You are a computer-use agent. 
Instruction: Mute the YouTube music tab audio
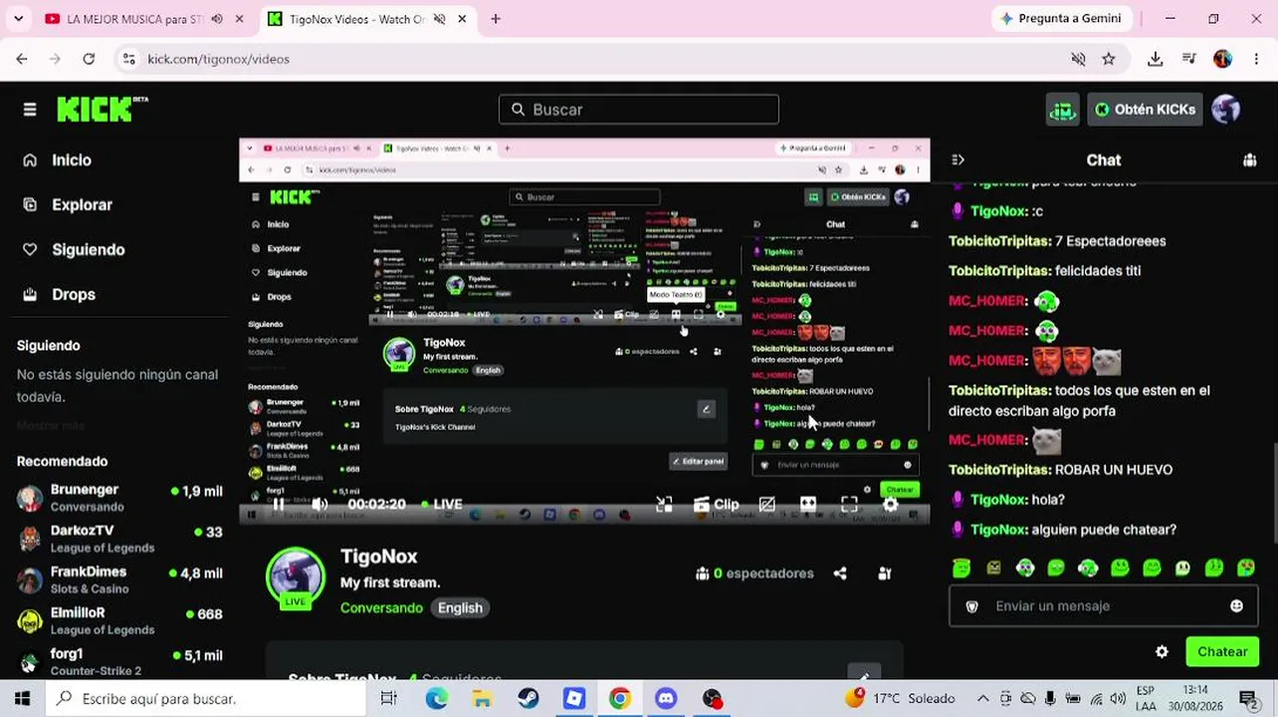pyautogui.click(x=217, y=19)
